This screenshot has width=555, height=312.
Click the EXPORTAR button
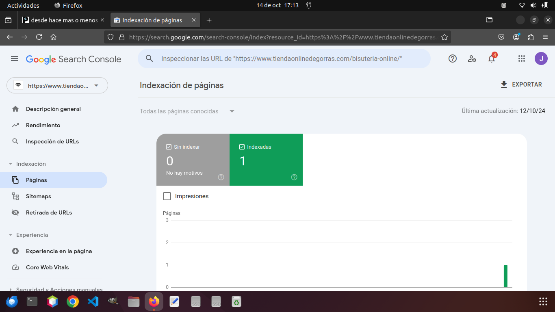tap(521, 84)
